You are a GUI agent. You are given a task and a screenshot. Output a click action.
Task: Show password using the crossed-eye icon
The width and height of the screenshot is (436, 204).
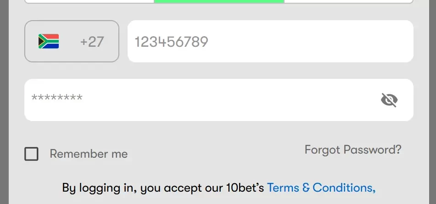click(x=389, y=100)
